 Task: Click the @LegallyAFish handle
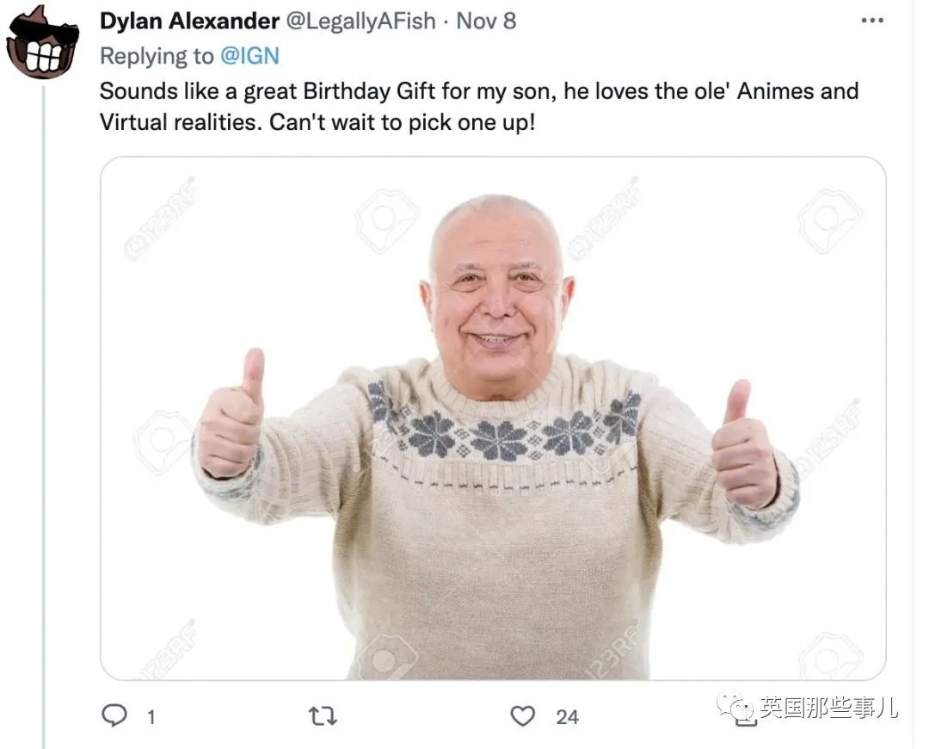click(x=361, y=22)
